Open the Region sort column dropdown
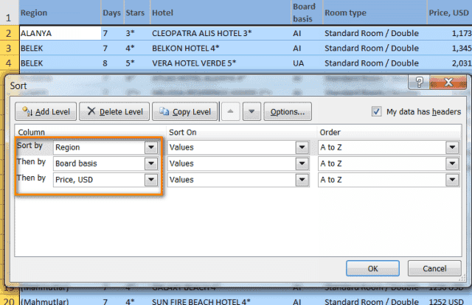The width and height of the screenshot is (472, 305). (x=151, y=147)
